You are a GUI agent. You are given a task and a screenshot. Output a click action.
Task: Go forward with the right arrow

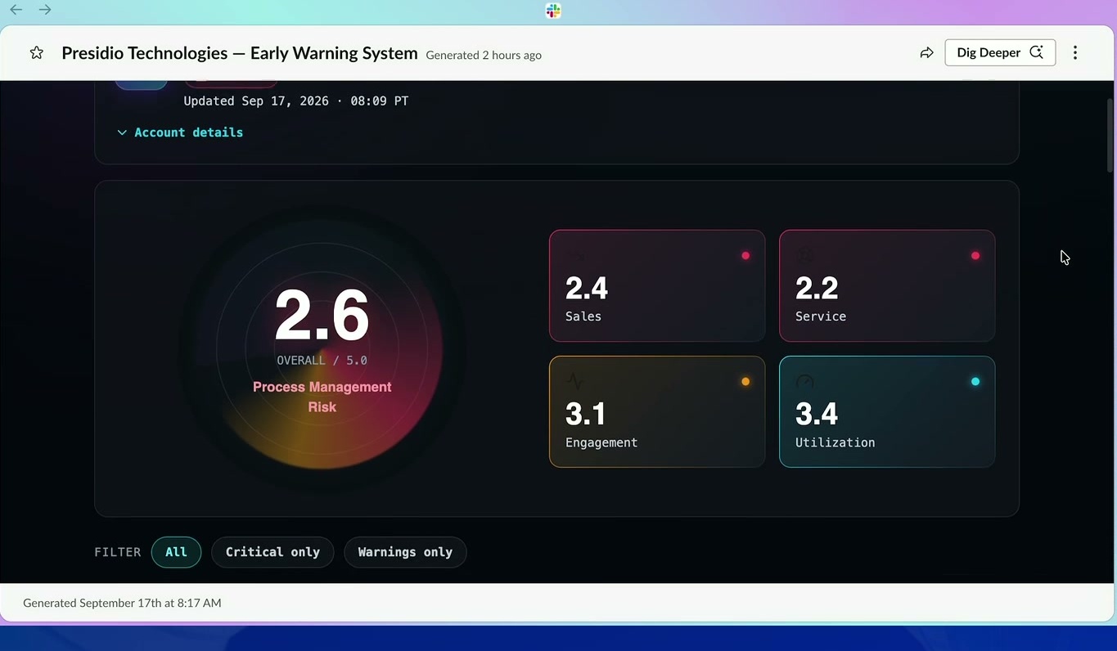[45, 10]
